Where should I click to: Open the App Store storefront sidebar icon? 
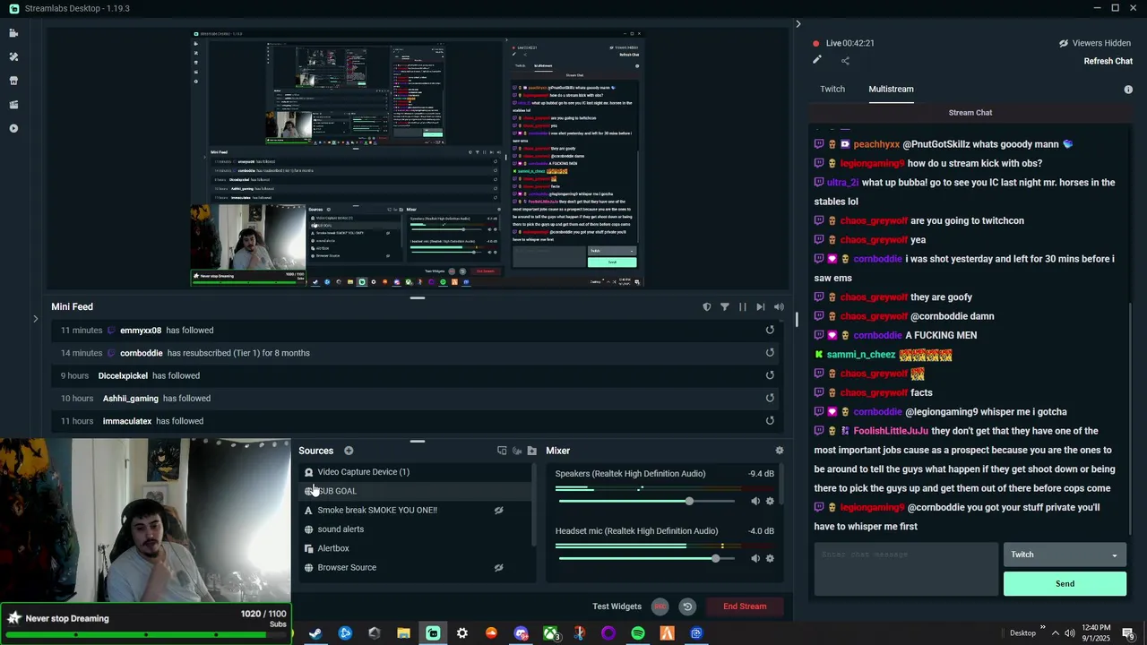pos(13,81)
